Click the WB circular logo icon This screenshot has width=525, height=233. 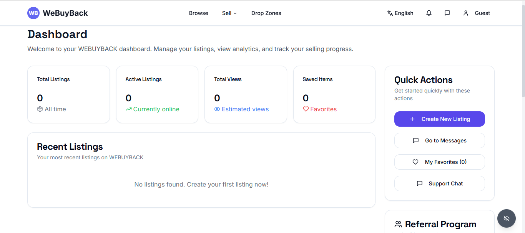click(x=33, y=13)
